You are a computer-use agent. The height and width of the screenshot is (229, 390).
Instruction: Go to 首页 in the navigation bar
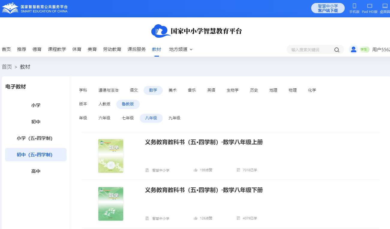6,49
